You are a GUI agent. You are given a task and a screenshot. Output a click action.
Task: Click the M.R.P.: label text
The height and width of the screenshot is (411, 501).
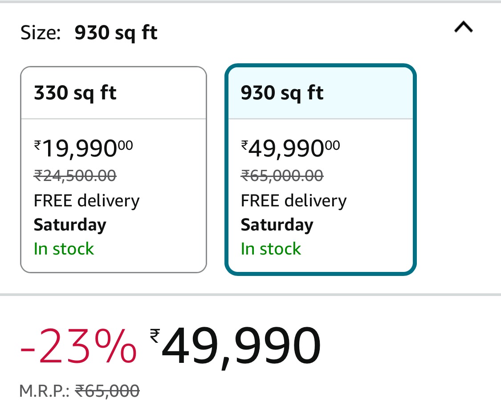click(45, 391)
